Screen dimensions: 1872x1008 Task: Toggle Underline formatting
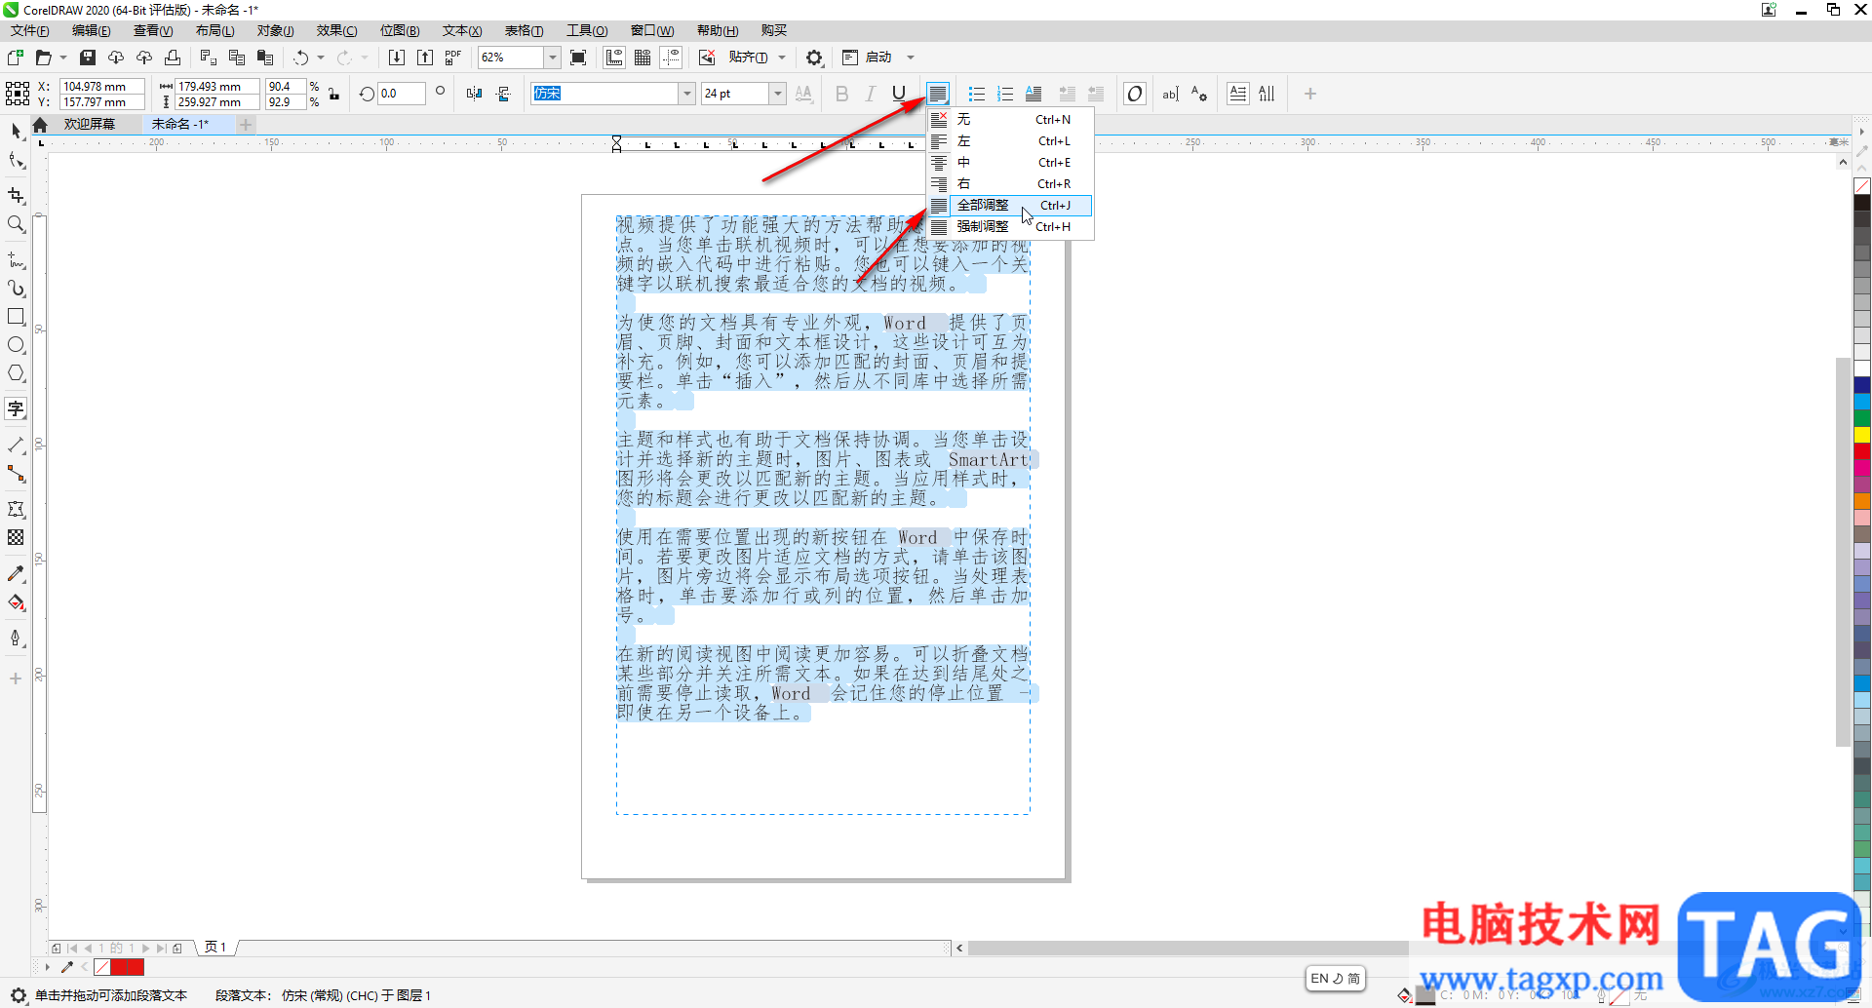pyautogui.click(x=899, y=94)
